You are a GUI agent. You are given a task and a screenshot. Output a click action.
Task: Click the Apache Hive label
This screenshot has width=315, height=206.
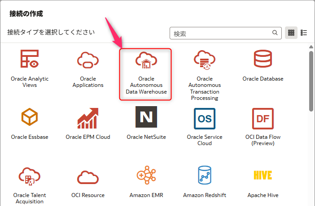[263, 195]
